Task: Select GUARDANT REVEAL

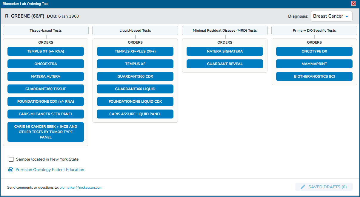Action: coord(224,64)
